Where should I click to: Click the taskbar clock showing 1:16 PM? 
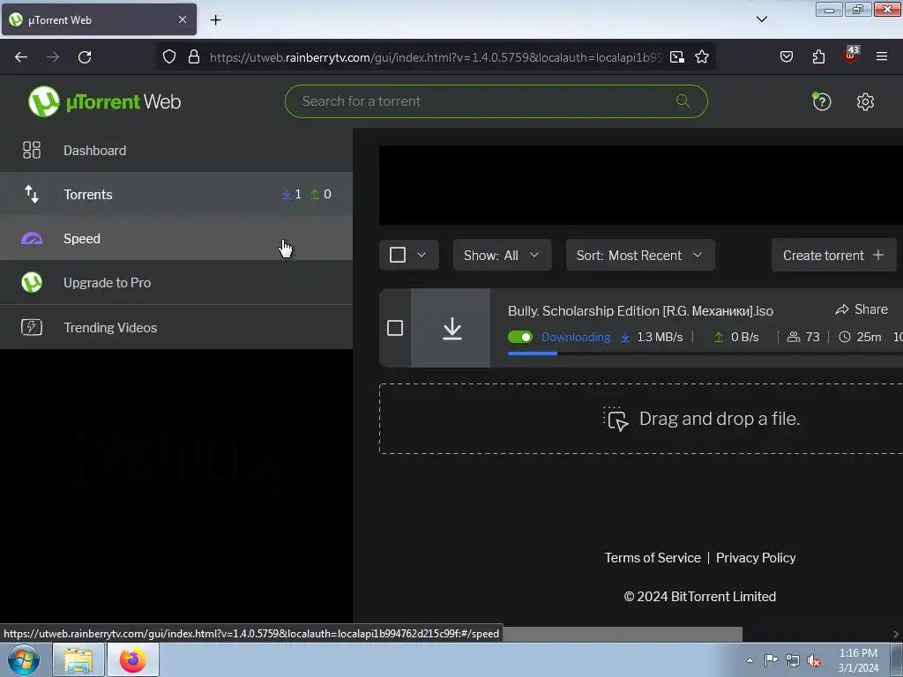click(x=858, y=660)
